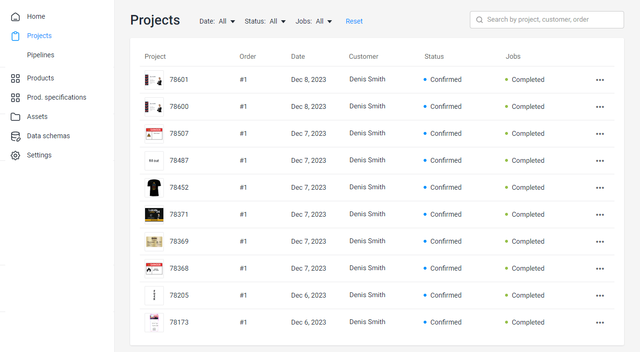Open more options for project 78371
Image resolution: width=640 pixels, height=352 pixels.
pos(600,215)
